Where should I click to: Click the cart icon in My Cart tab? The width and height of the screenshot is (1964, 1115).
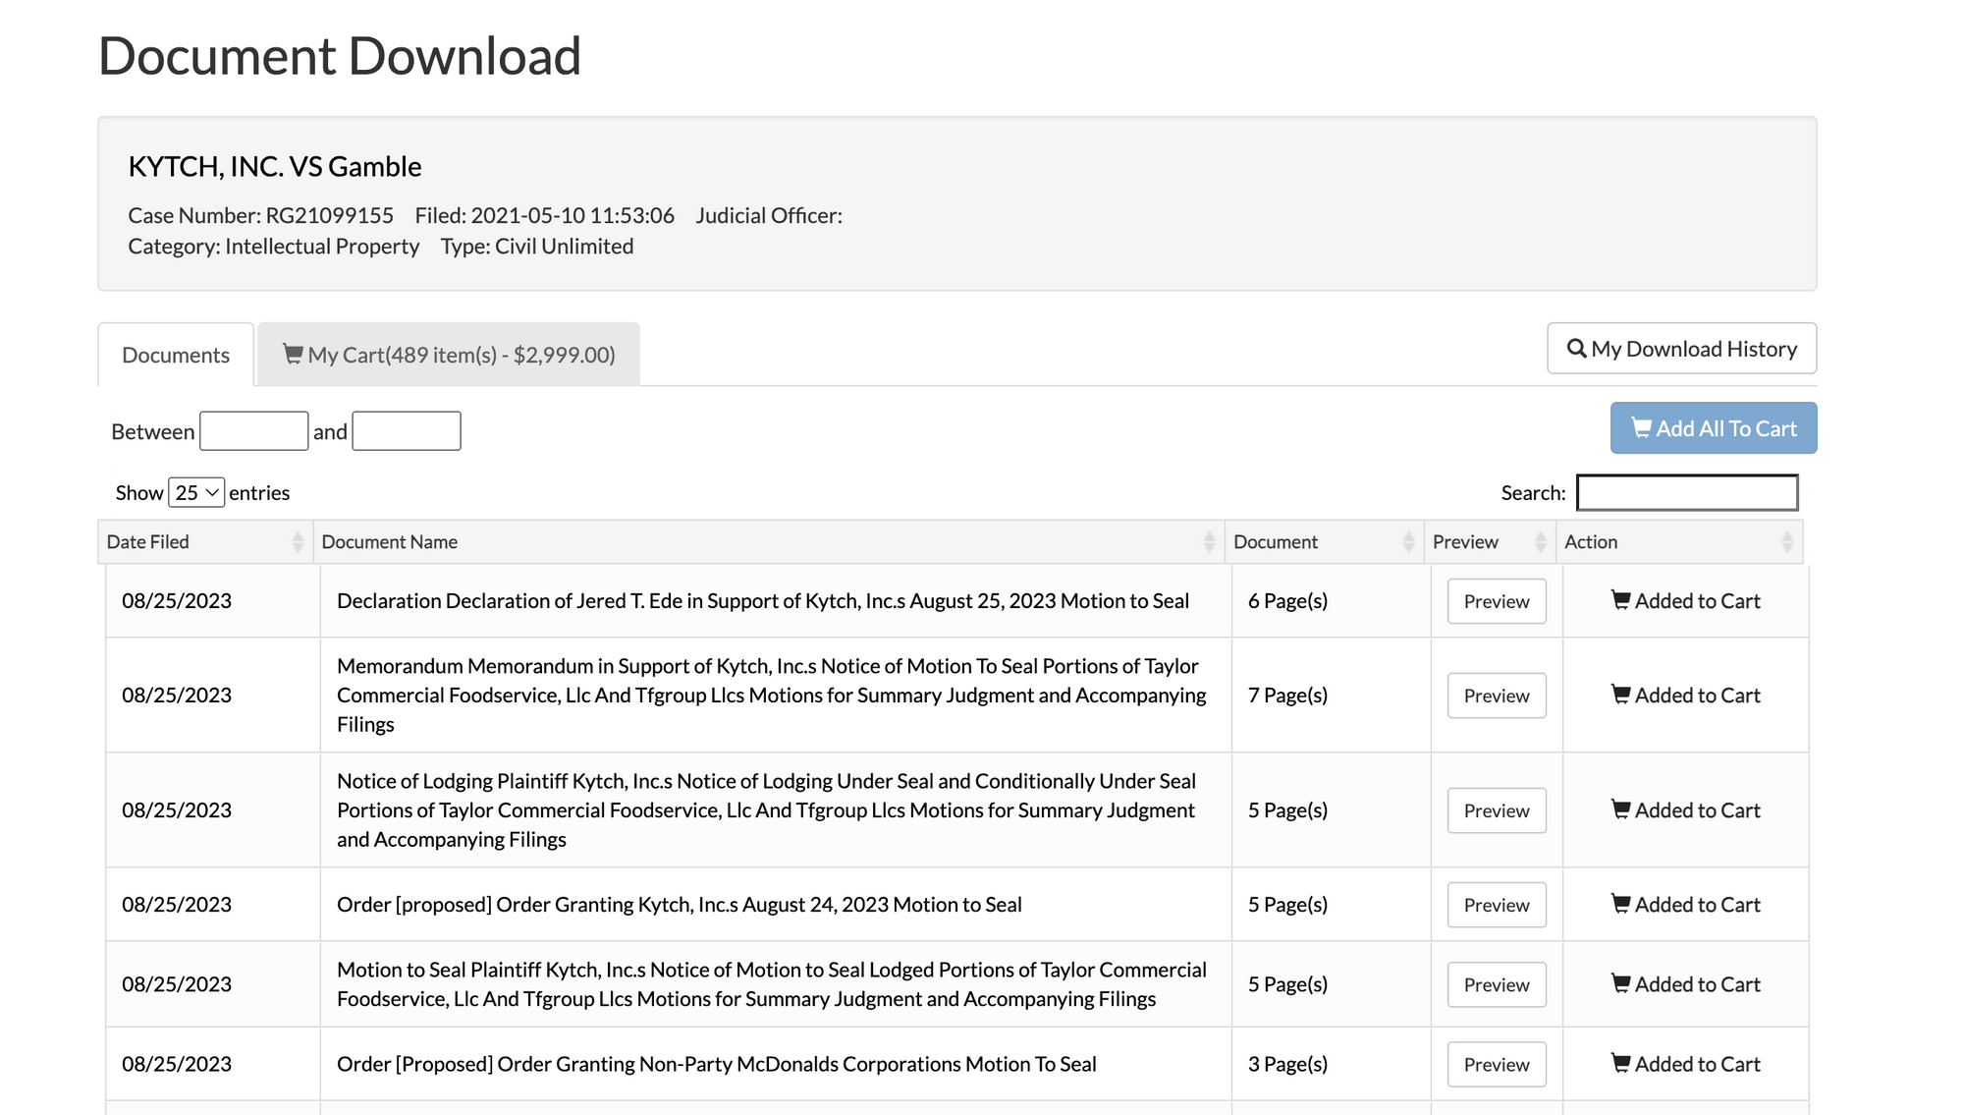[x=293, y=354]
